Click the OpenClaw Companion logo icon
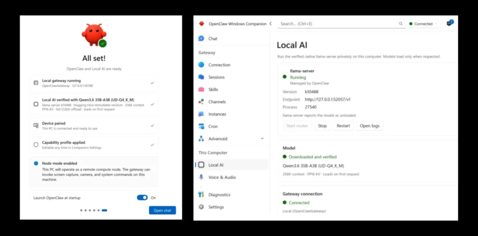This screenshot has width=478, height=236. tap(201, 23)
